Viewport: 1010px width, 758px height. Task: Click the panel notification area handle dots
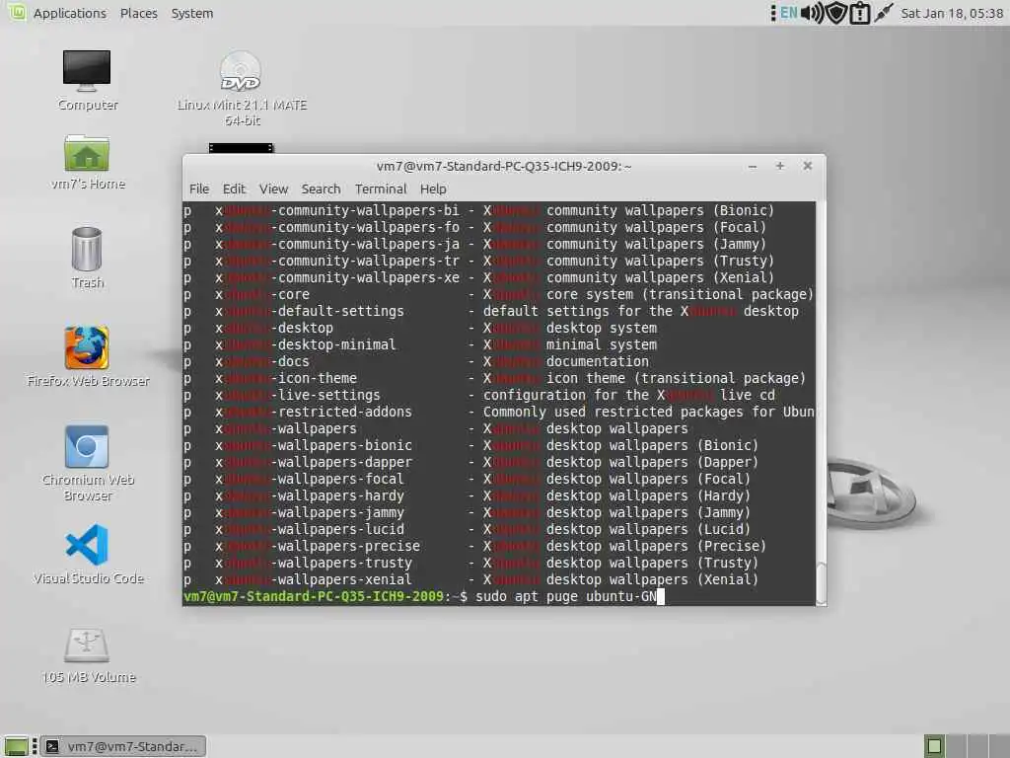(773, 13)
